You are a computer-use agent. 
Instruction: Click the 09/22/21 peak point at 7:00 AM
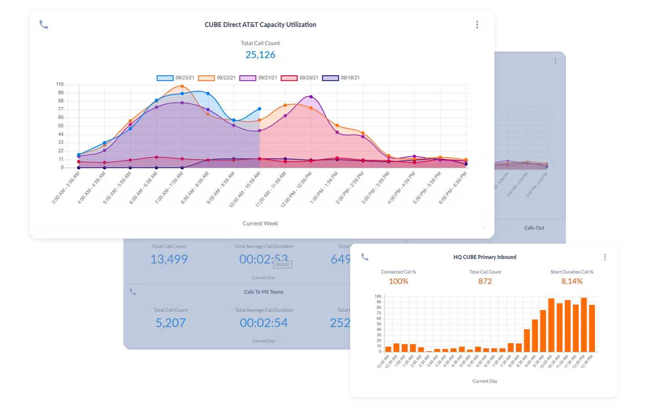coord(182,86)
